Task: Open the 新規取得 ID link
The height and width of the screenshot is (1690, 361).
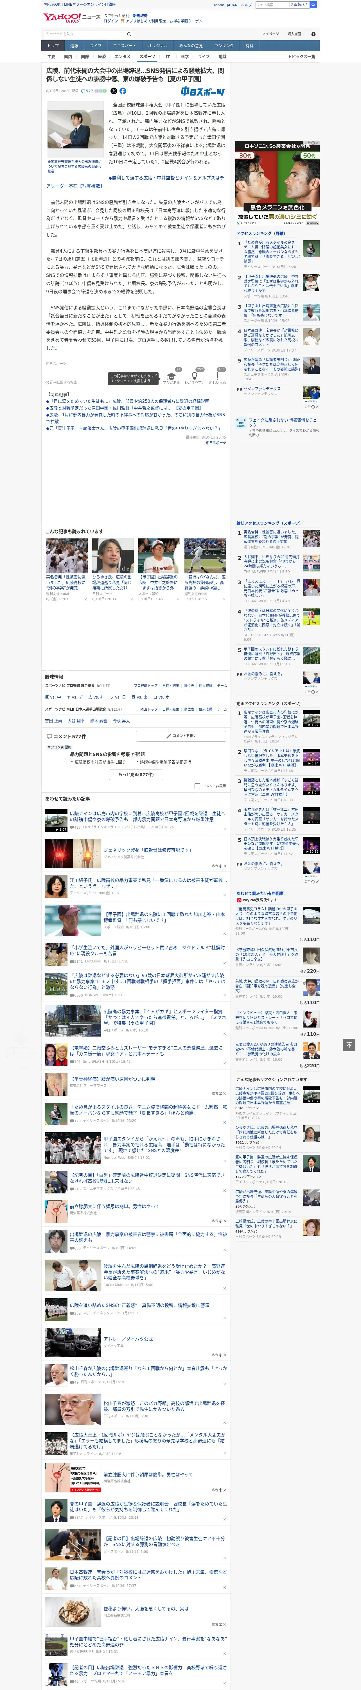Action: pyautogui.click(x=140, y=15)
